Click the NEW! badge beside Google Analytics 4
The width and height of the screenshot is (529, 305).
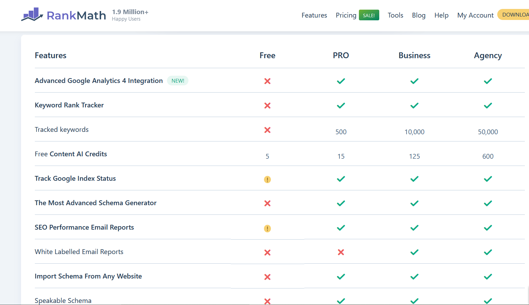178,81
